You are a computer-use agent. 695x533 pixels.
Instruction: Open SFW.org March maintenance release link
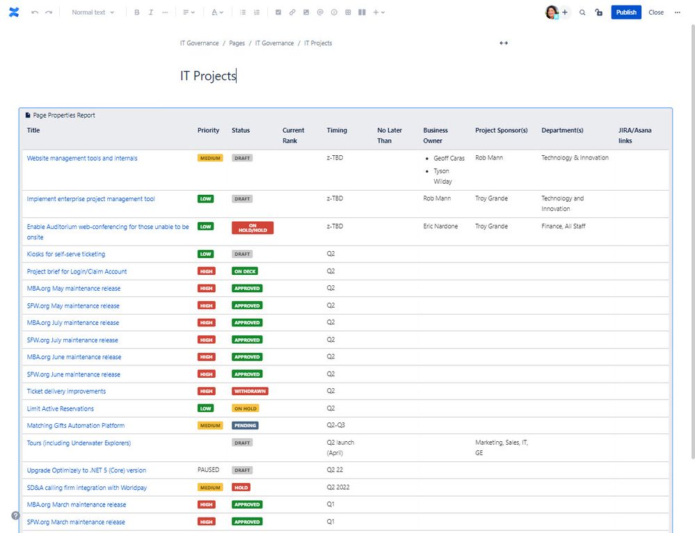(76, 522)
